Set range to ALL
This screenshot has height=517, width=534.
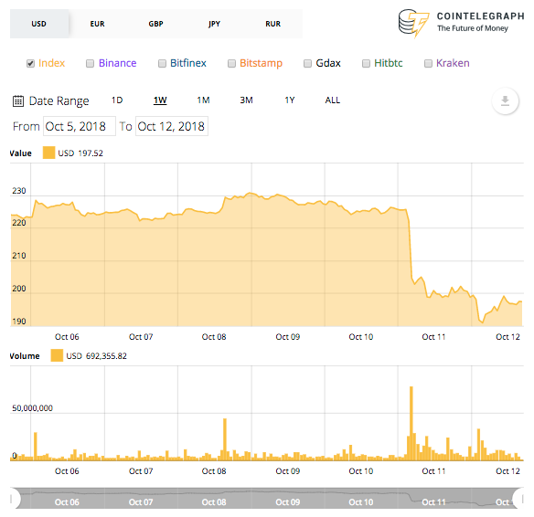pyautogui.click(x=333, y=100)
